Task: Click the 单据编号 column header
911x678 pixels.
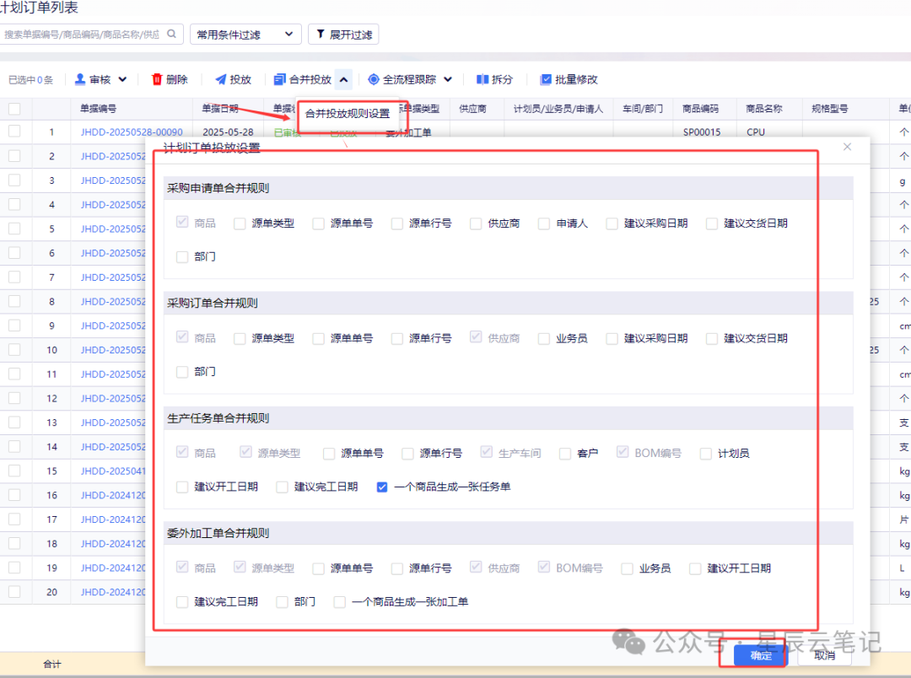Action: tap(98, 109)
